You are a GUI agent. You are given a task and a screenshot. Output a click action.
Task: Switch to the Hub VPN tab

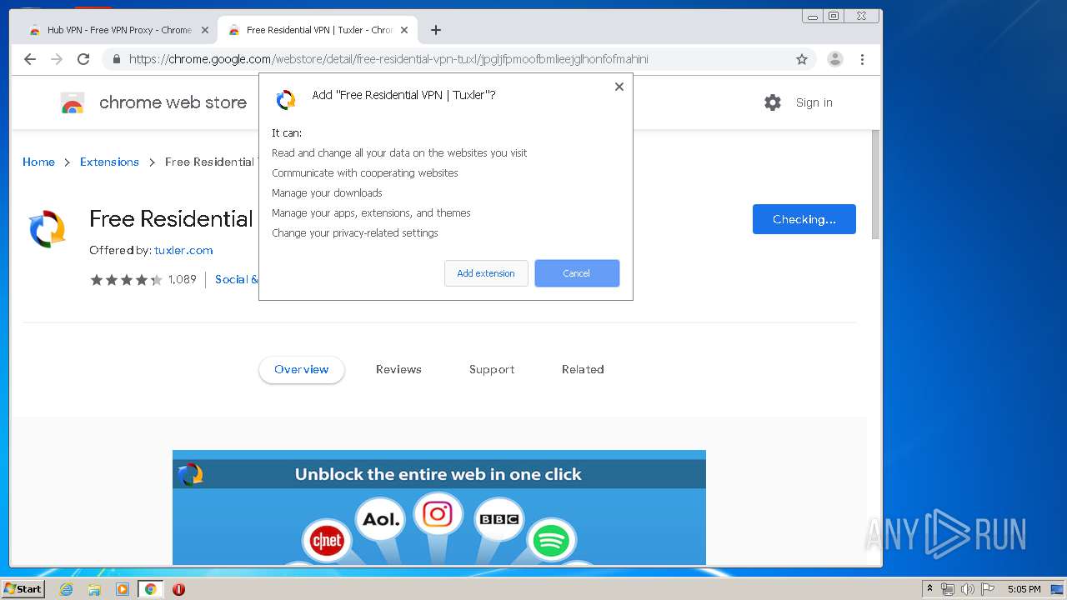[118, 30]
